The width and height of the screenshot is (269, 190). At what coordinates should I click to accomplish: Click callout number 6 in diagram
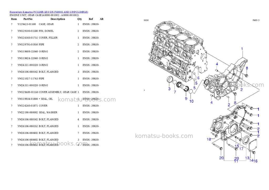pyautogui.click(x=198, y=78)
